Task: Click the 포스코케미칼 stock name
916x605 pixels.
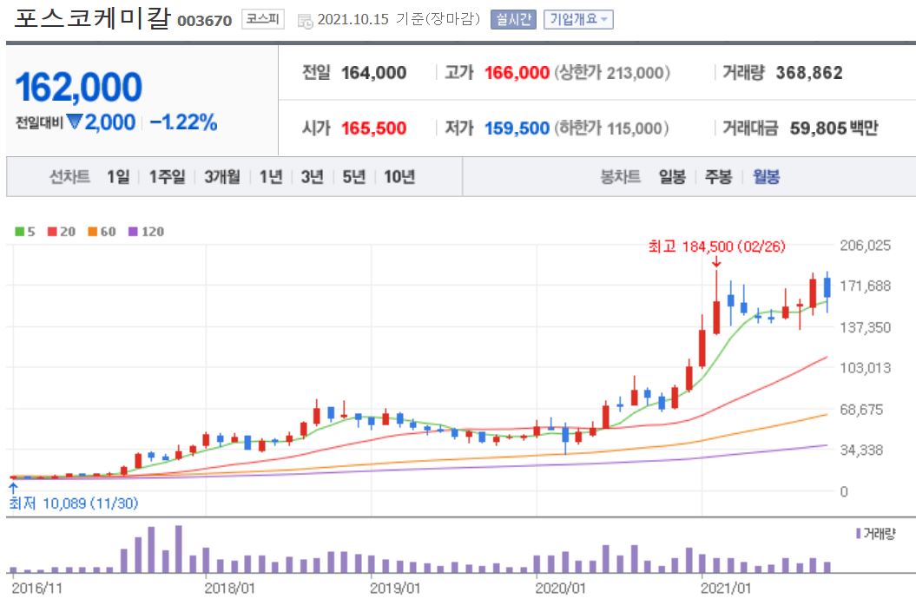Action: pyautogui.click(x=92, y=17)
